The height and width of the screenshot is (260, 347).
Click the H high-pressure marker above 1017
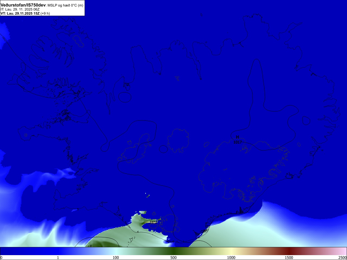point(237,137)
